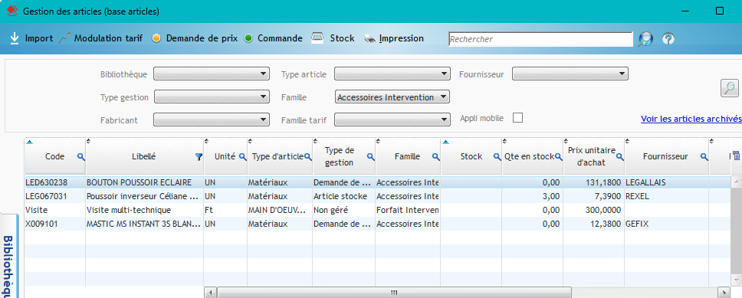Click the Commande toolbar item

[x=274, y=38]
